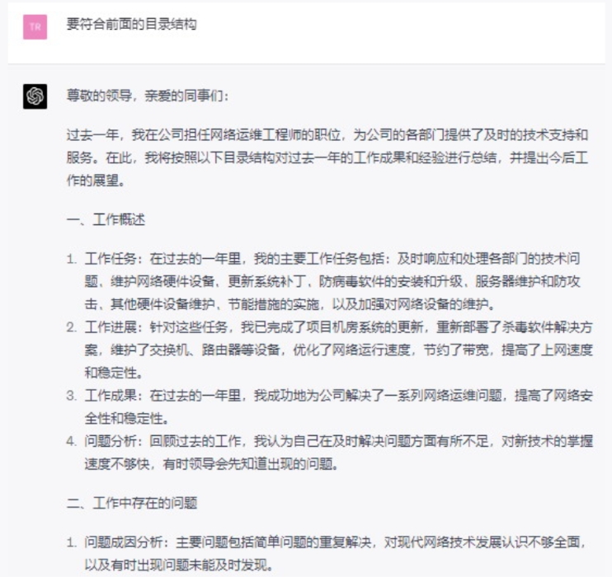612x577 pixels.
Task: Click the user message 要符合前面的目录结构
Action: (131, 25)
